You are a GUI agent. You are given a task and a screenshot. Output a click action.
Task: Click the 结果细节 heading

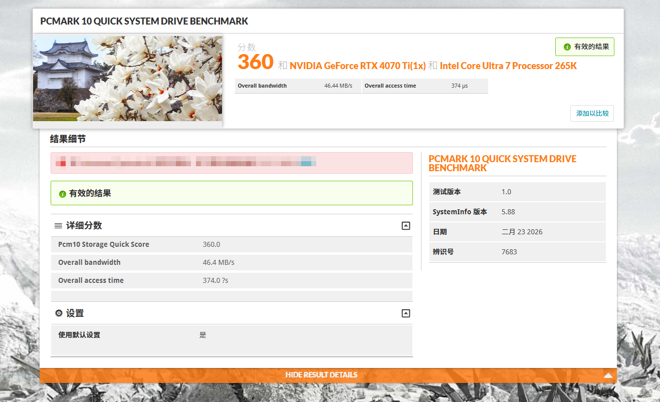tap(68, 139)
